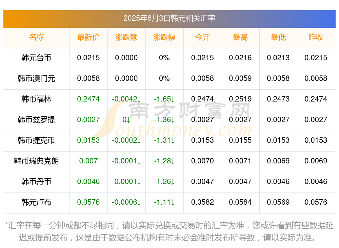Image resolution: width=339 pixels, height=248 pixels.
Task: Click 韩元卢布 change percent -1.11↓
Action: 164,202
